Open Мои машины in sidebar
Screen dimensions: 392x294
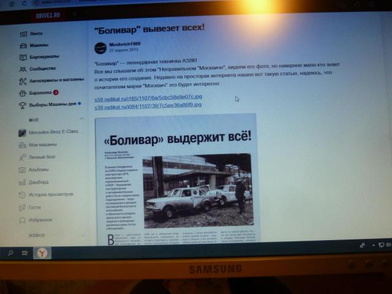(x=41, y=145)
